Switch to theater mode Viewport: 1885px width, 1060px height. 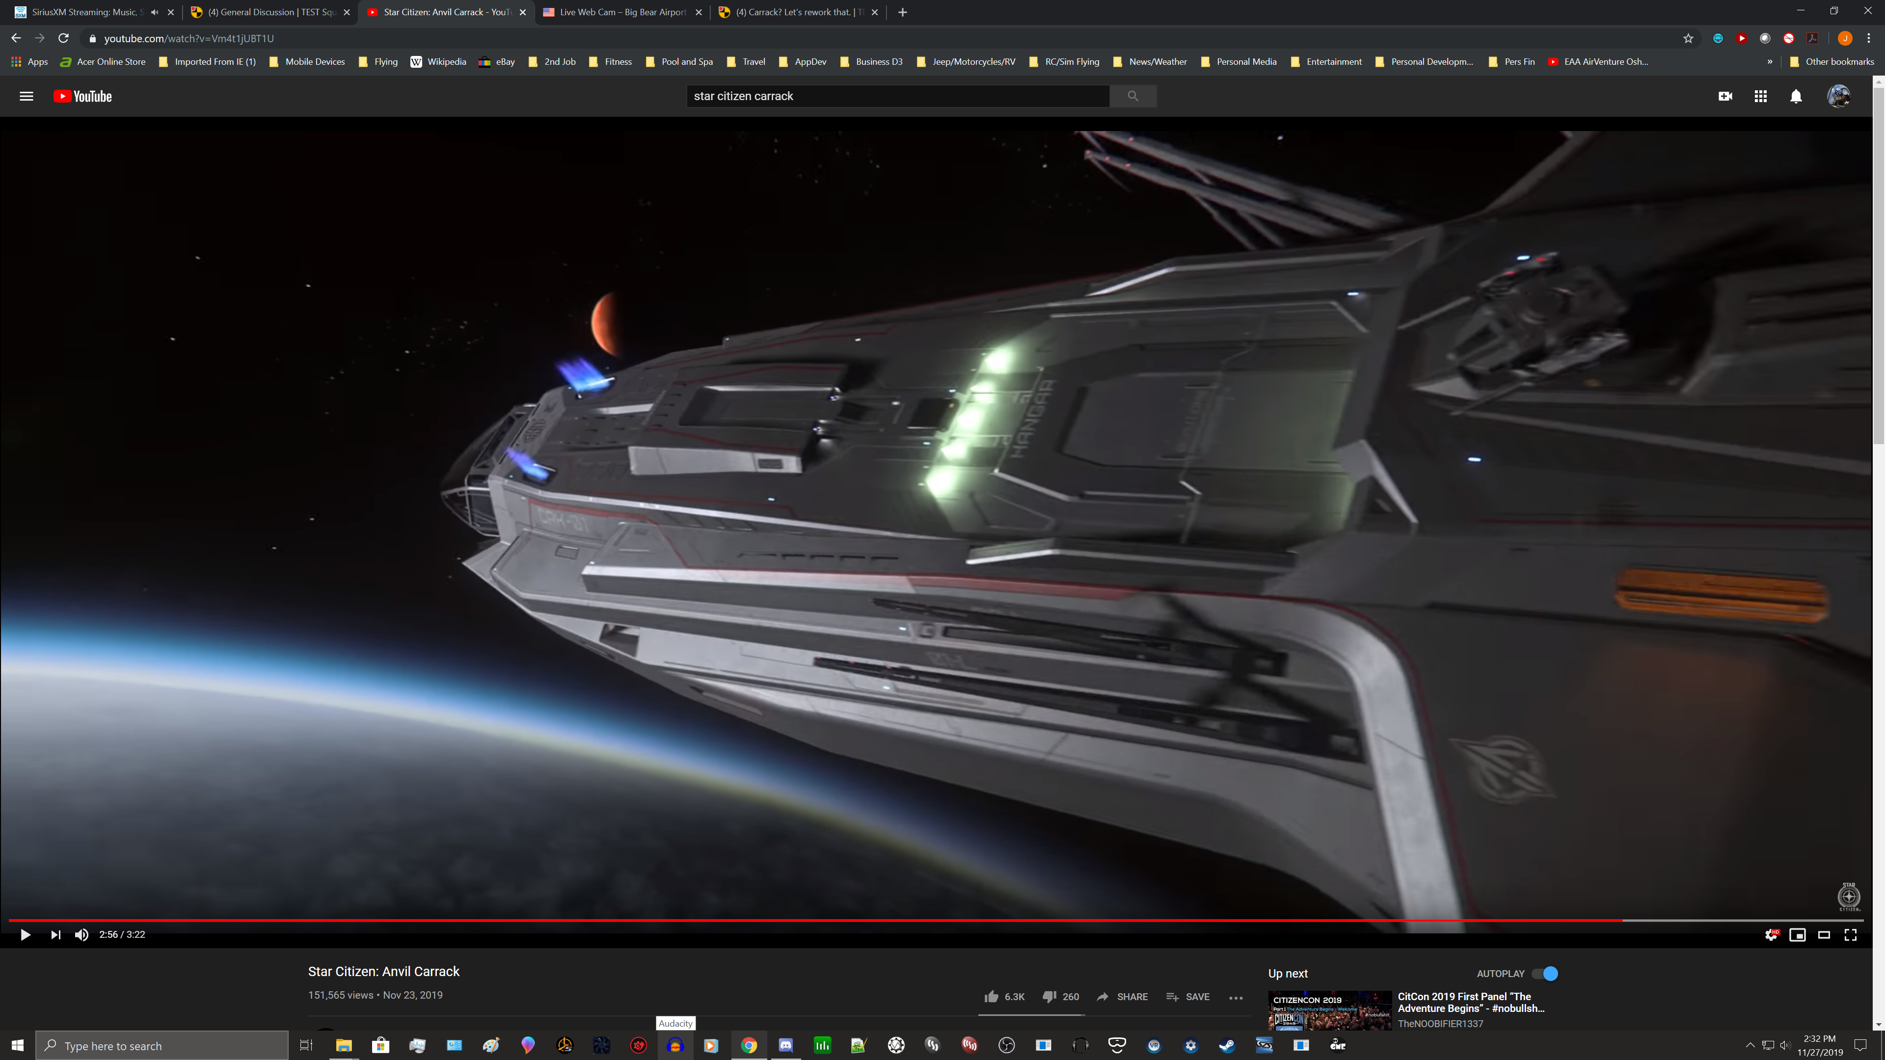click(x=1824, y=934)
